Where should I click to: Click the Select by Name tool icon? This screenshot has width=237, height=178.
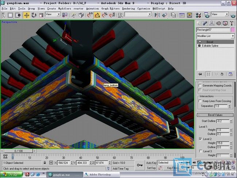coord(3,15)
